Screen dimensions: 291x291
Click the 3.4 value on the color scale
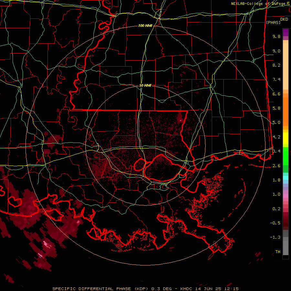[x=276, y=151]
